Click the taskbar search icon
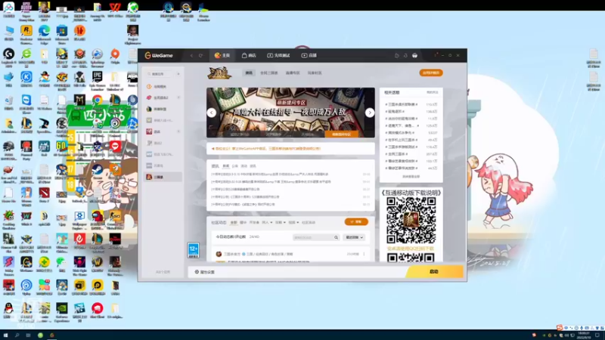Image resolution: width=605 pixels, height=340 pixels. 17,335
